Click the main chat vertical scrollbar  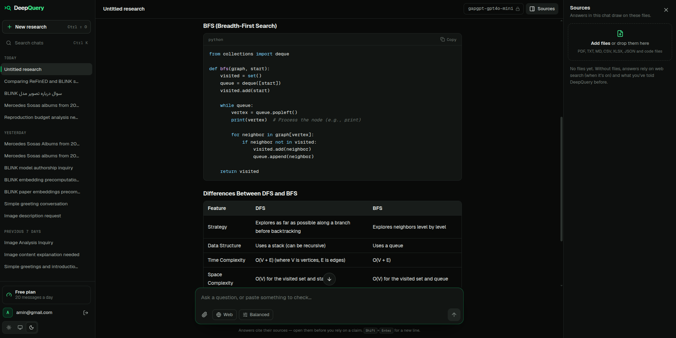pos(561,179)
